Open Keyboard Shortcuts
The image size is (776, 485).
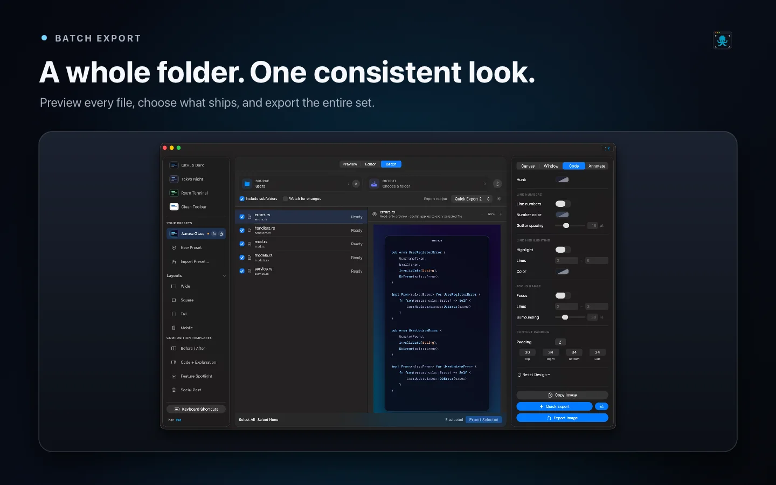[x=196, y=409]
